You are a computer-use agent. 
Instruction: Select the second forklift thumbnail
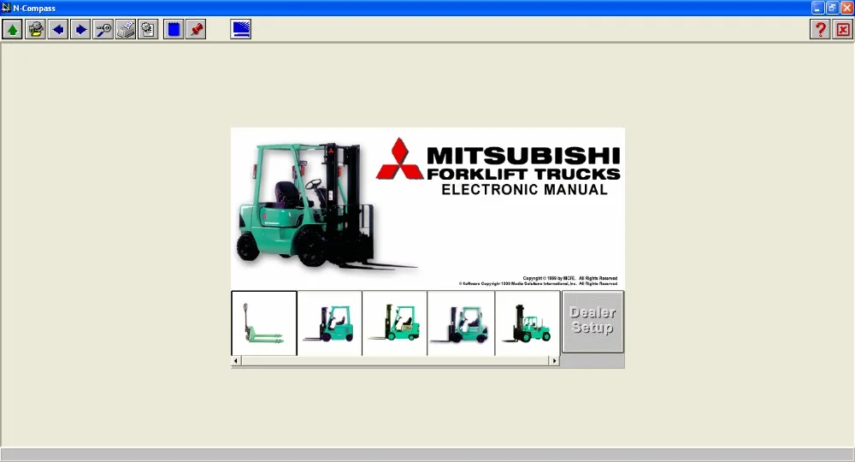pyautogui.click(x=329, y=323)
